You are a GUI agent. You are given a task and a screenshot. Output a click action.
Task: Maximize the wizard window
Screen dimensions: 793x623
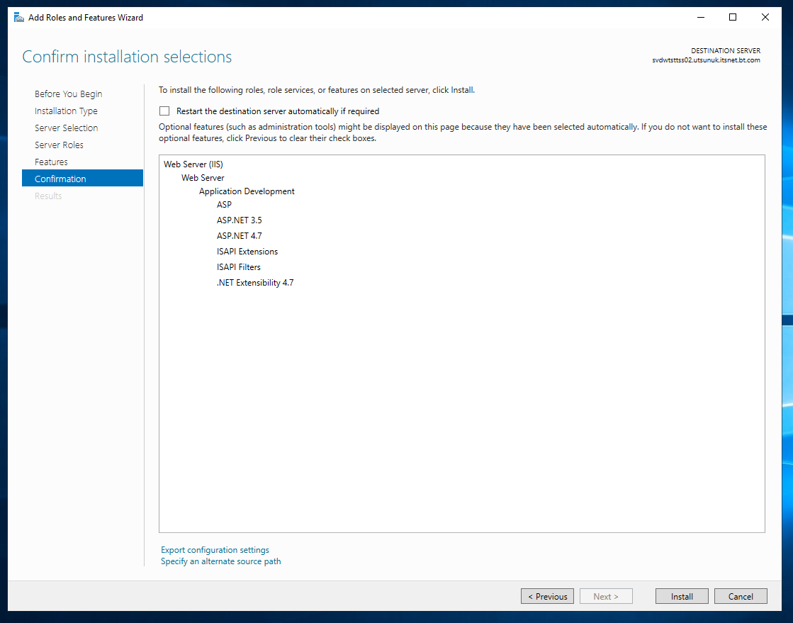click(732, 17)
